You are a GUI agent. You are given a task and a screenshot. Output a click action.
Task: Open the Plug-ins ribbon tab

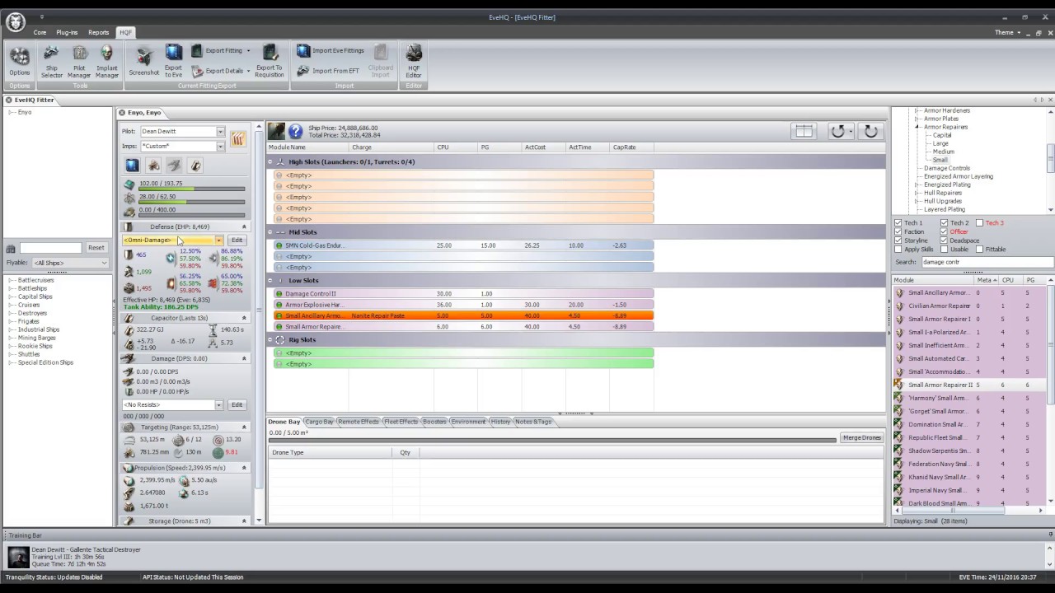67,33
